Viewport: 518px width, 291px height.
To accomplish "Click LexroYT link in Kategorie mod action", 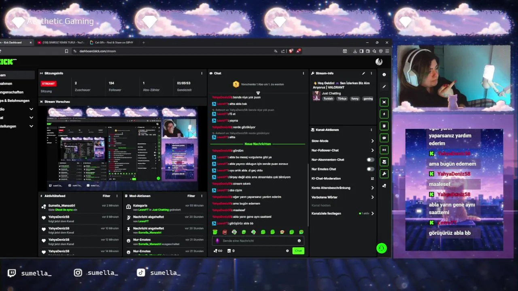I will [x=143, y=210].
